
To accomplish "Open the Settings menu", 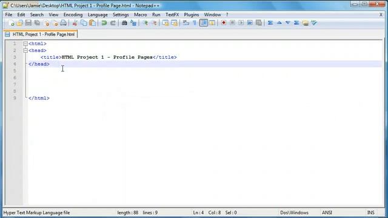I will coord(121,15).
